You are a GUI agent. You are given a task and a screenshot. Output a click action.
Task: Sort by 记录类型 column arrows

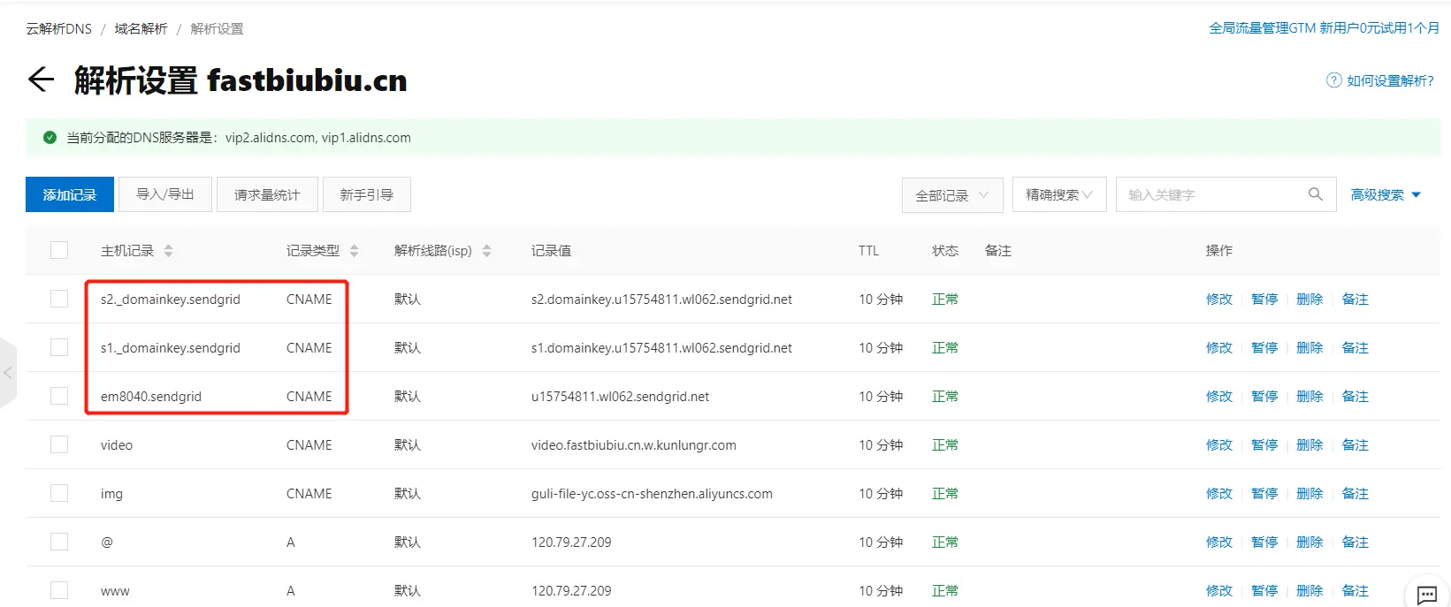coord(355,251)
